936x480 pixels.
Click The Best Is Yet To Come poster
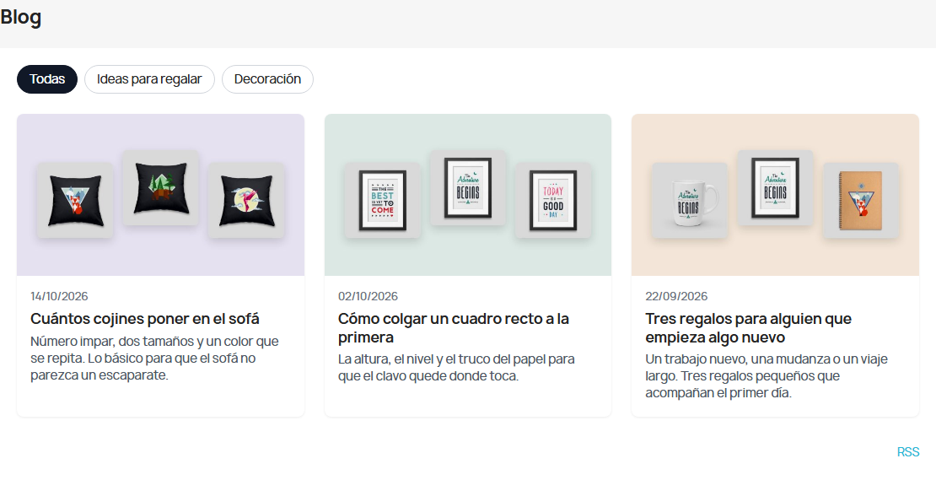pos(383,200)
